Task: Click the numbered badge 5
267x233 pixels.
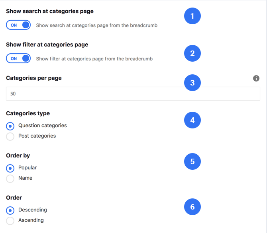Action: [x=192, y=161]
